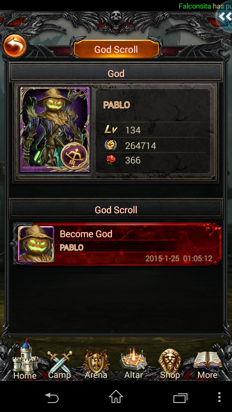Viewport: 232px width, 412px height.
Task: Open Shop lion head icon
Action: [x=170, y=364]
